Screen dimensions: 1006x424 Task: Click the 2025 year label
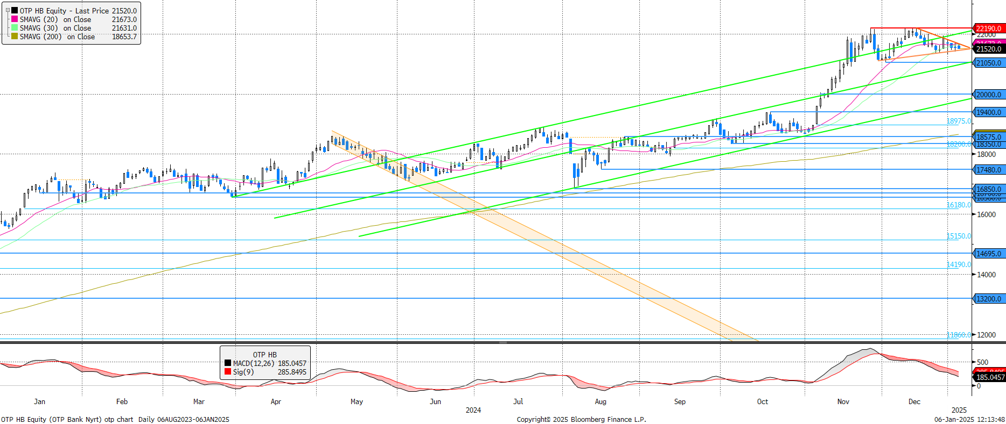(x=959, y=410)
